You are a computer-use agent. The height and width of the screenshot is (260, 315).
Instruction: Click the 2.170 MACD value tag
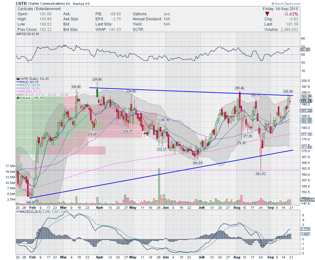click(x=305, y=229)
